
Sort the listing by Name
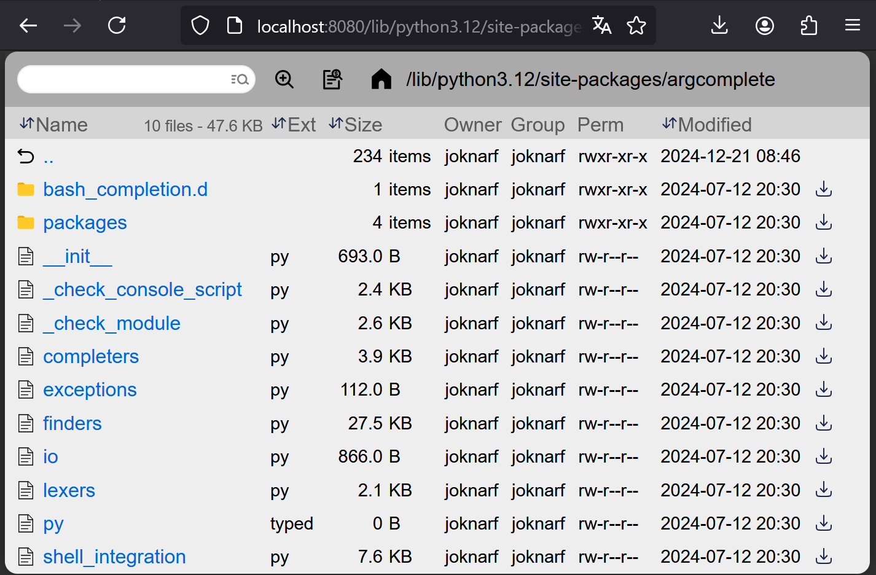click(53, 125)
